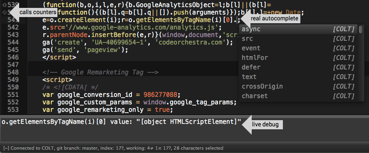Pick 'event' in the autocomplete popup
This screenshot has width=369, height=153.
click(298, 48)
